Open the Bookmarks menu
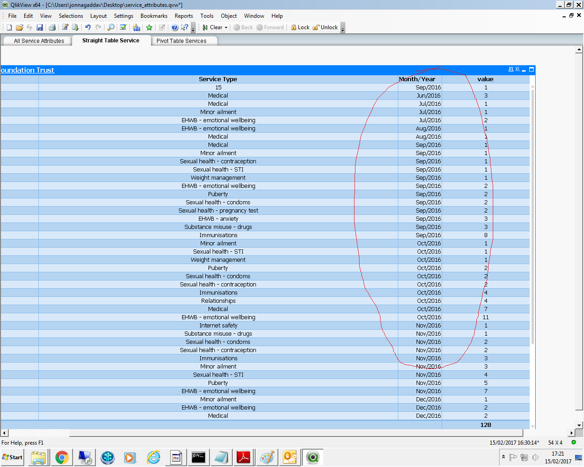 154,16
